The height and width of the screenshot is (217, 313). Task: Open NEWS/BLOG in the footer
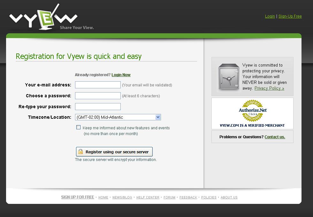pos(122,197)
